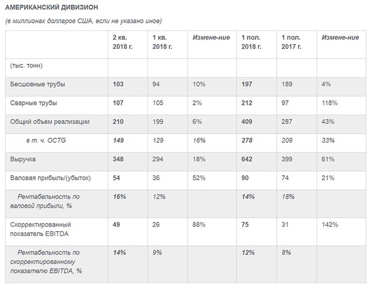
Task: Select the "Выручка" row label
Action: (23, 159)
